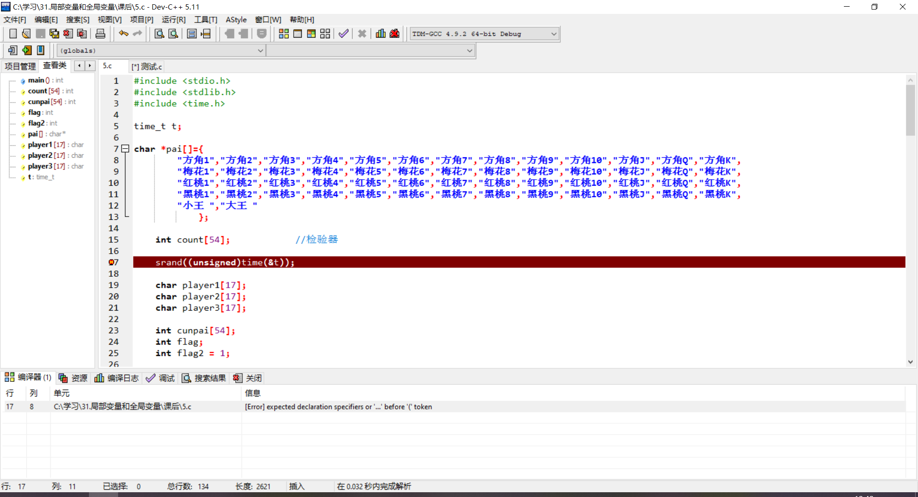Open the 资源 bottom tab
This screenshot has height=497, width=918.
pyautogui.click(x=73, y=378)
